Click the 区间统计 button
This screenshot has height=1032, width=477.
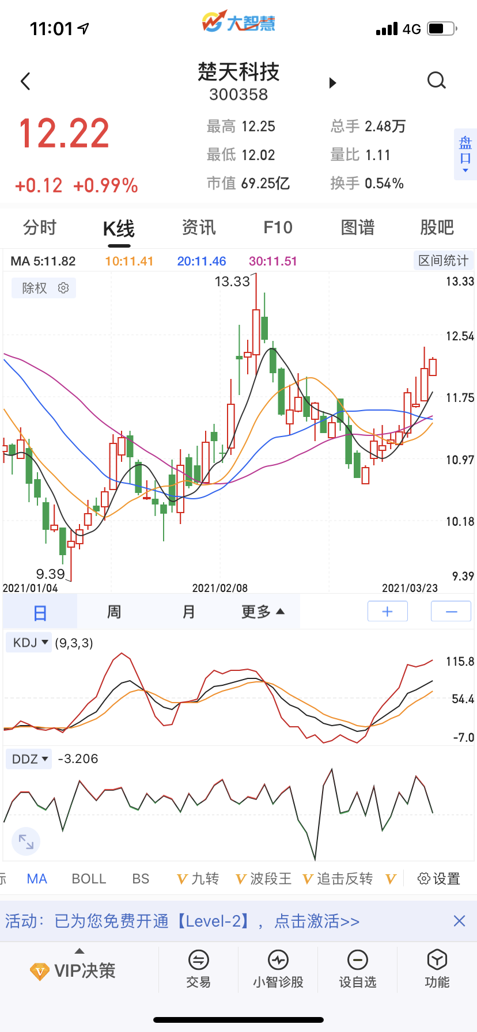[443, 260]
